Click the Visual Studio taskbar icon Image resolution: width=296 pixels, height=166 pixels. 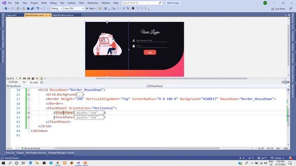(x=78, y=163)
